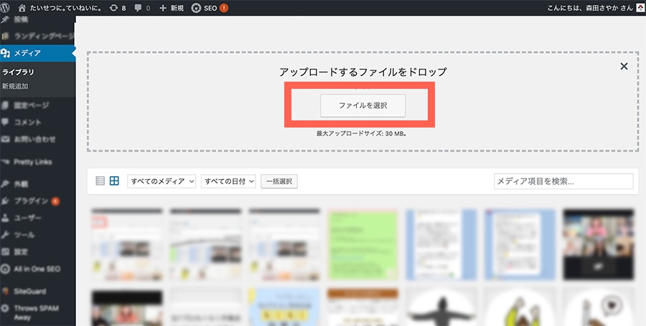646x326 pixels.
Task: Click the orange SEO alert badge
Action: coord(224,8)
